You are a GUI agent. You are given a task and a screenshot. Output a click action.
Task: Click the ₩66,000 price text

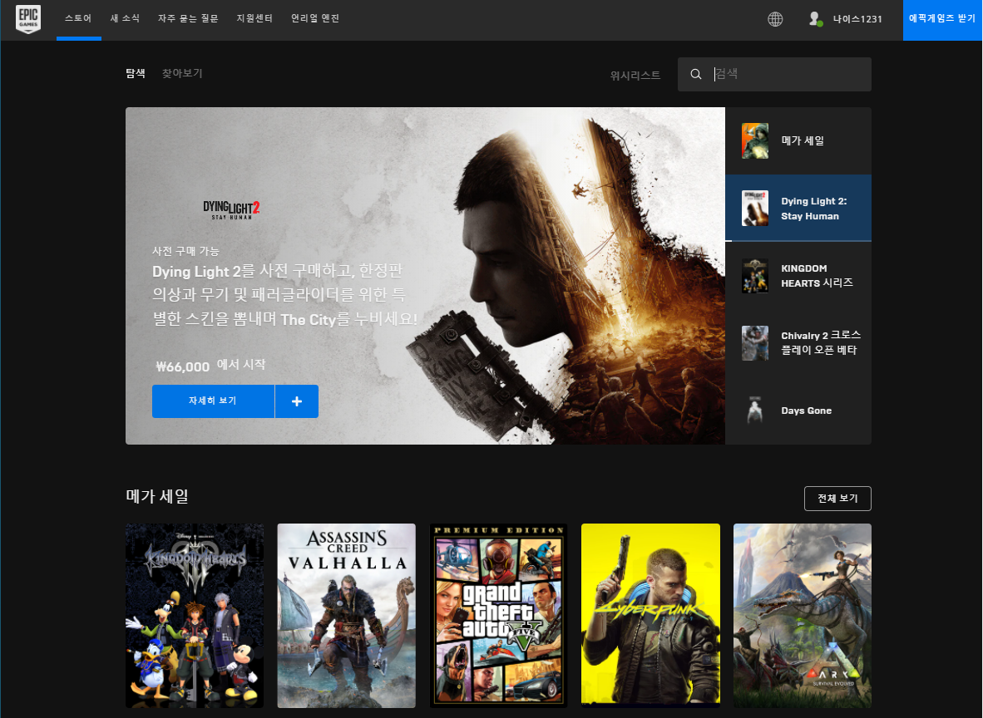pos(182,366)
